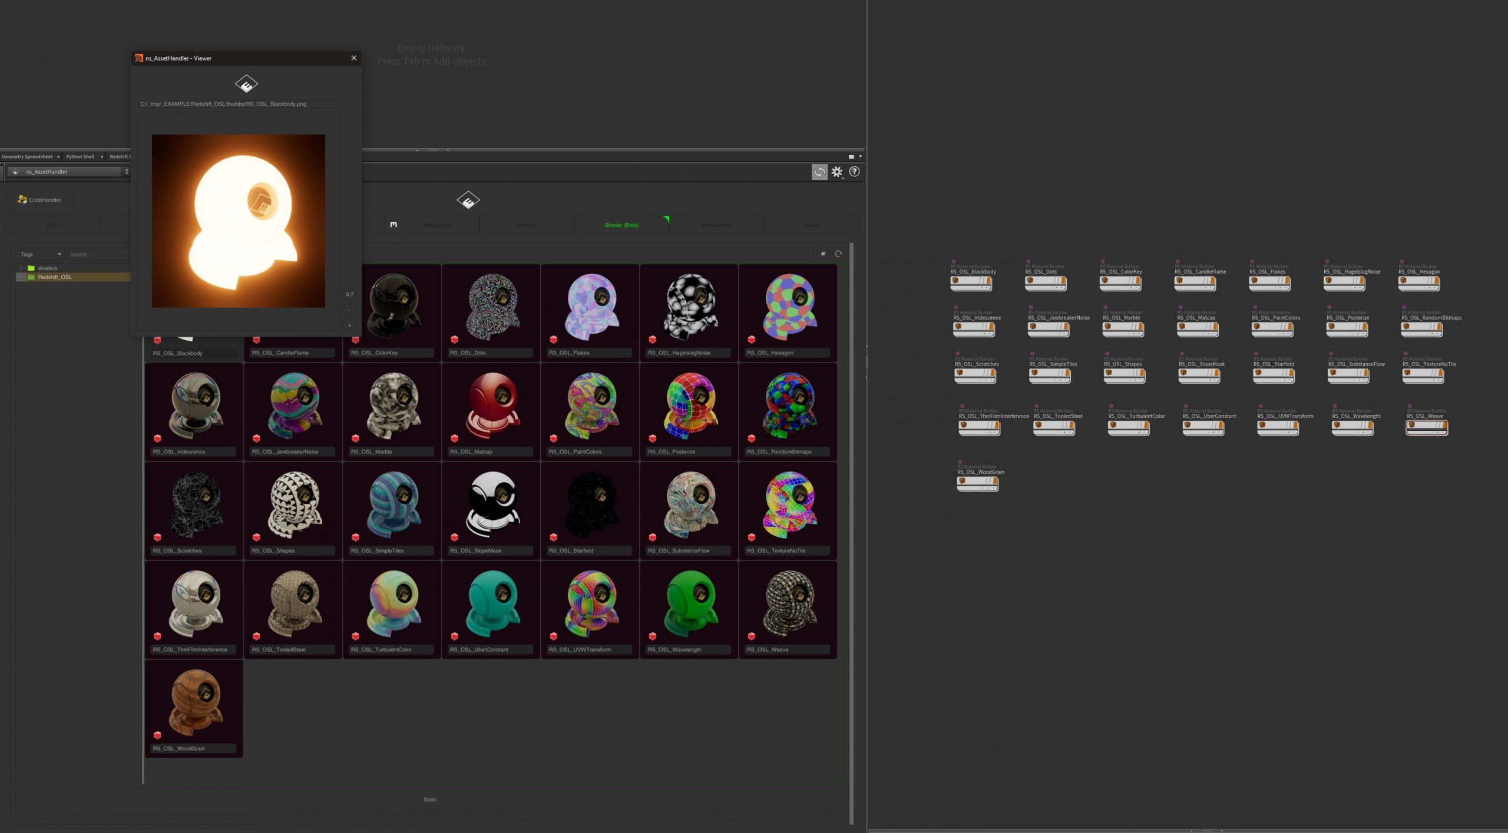Switch to the Preferences tab
The width and height of the screenshot is (1508, 833).
click(x=716, y=224)
